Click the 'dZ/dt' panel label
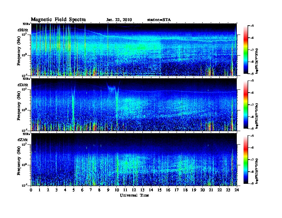This screenshot has height=218, width=282. coord(23,140)
